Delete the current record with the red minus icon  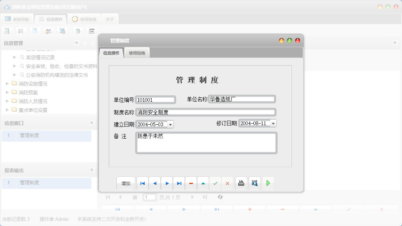[191, 183]
